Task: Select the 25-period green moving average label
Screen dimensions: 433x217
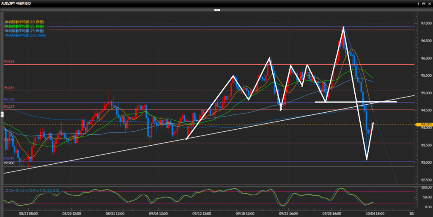Action: pyautogui.click(x=24, y=26)
